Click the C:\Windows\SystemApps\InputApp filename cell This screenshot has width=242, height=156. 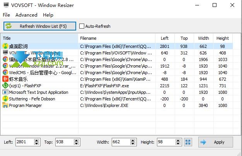click(115, 92)
